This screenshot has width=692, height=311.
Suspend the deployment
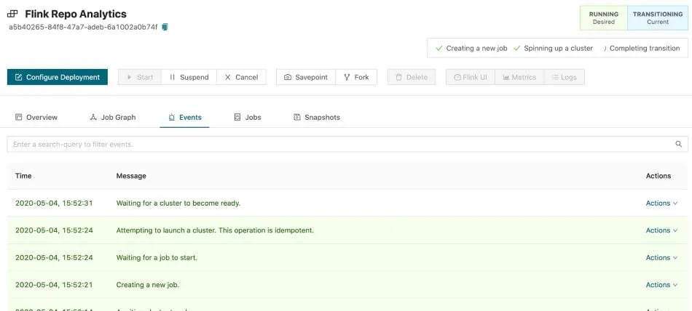tap(189, 77)
